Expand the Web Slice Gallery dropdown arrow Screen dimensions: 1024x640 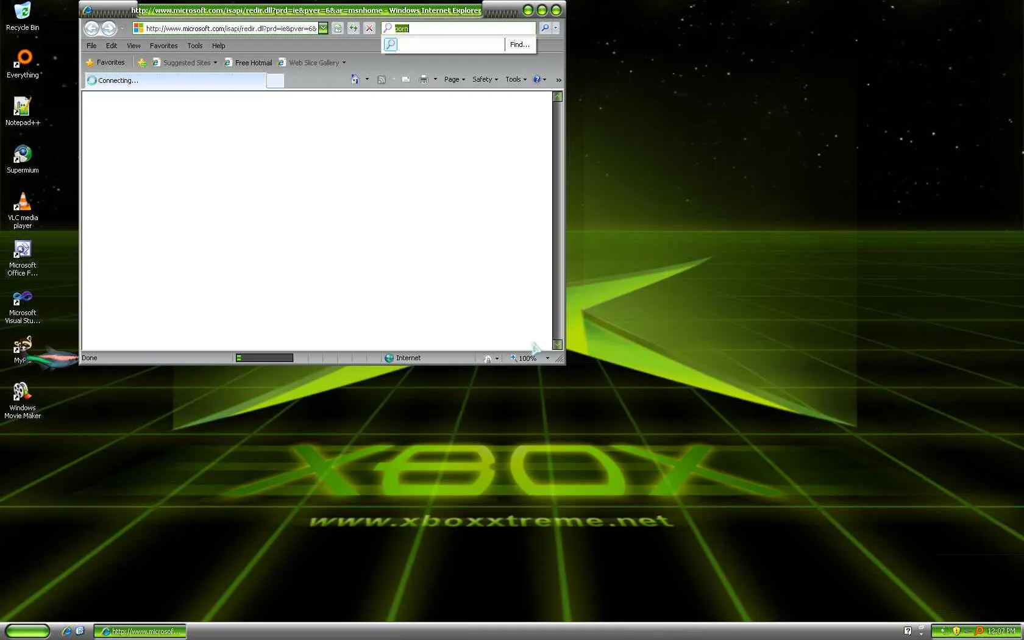(x=344, y=62)
